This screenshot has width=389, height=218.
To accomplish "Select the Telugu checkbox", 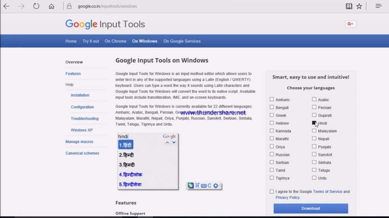I will point(314,170).
